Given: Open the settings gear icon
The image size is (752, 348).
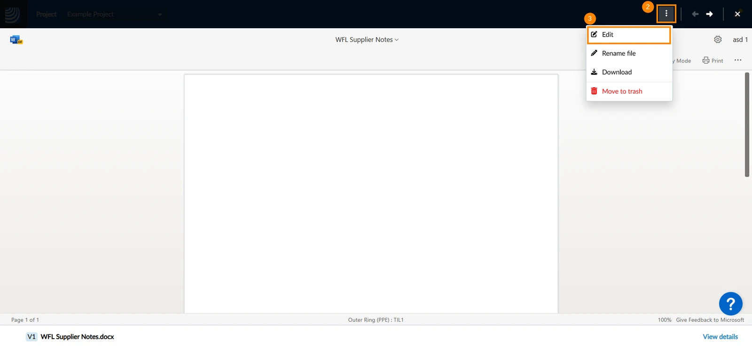Looking at the screenshot, I should (718, 39).
